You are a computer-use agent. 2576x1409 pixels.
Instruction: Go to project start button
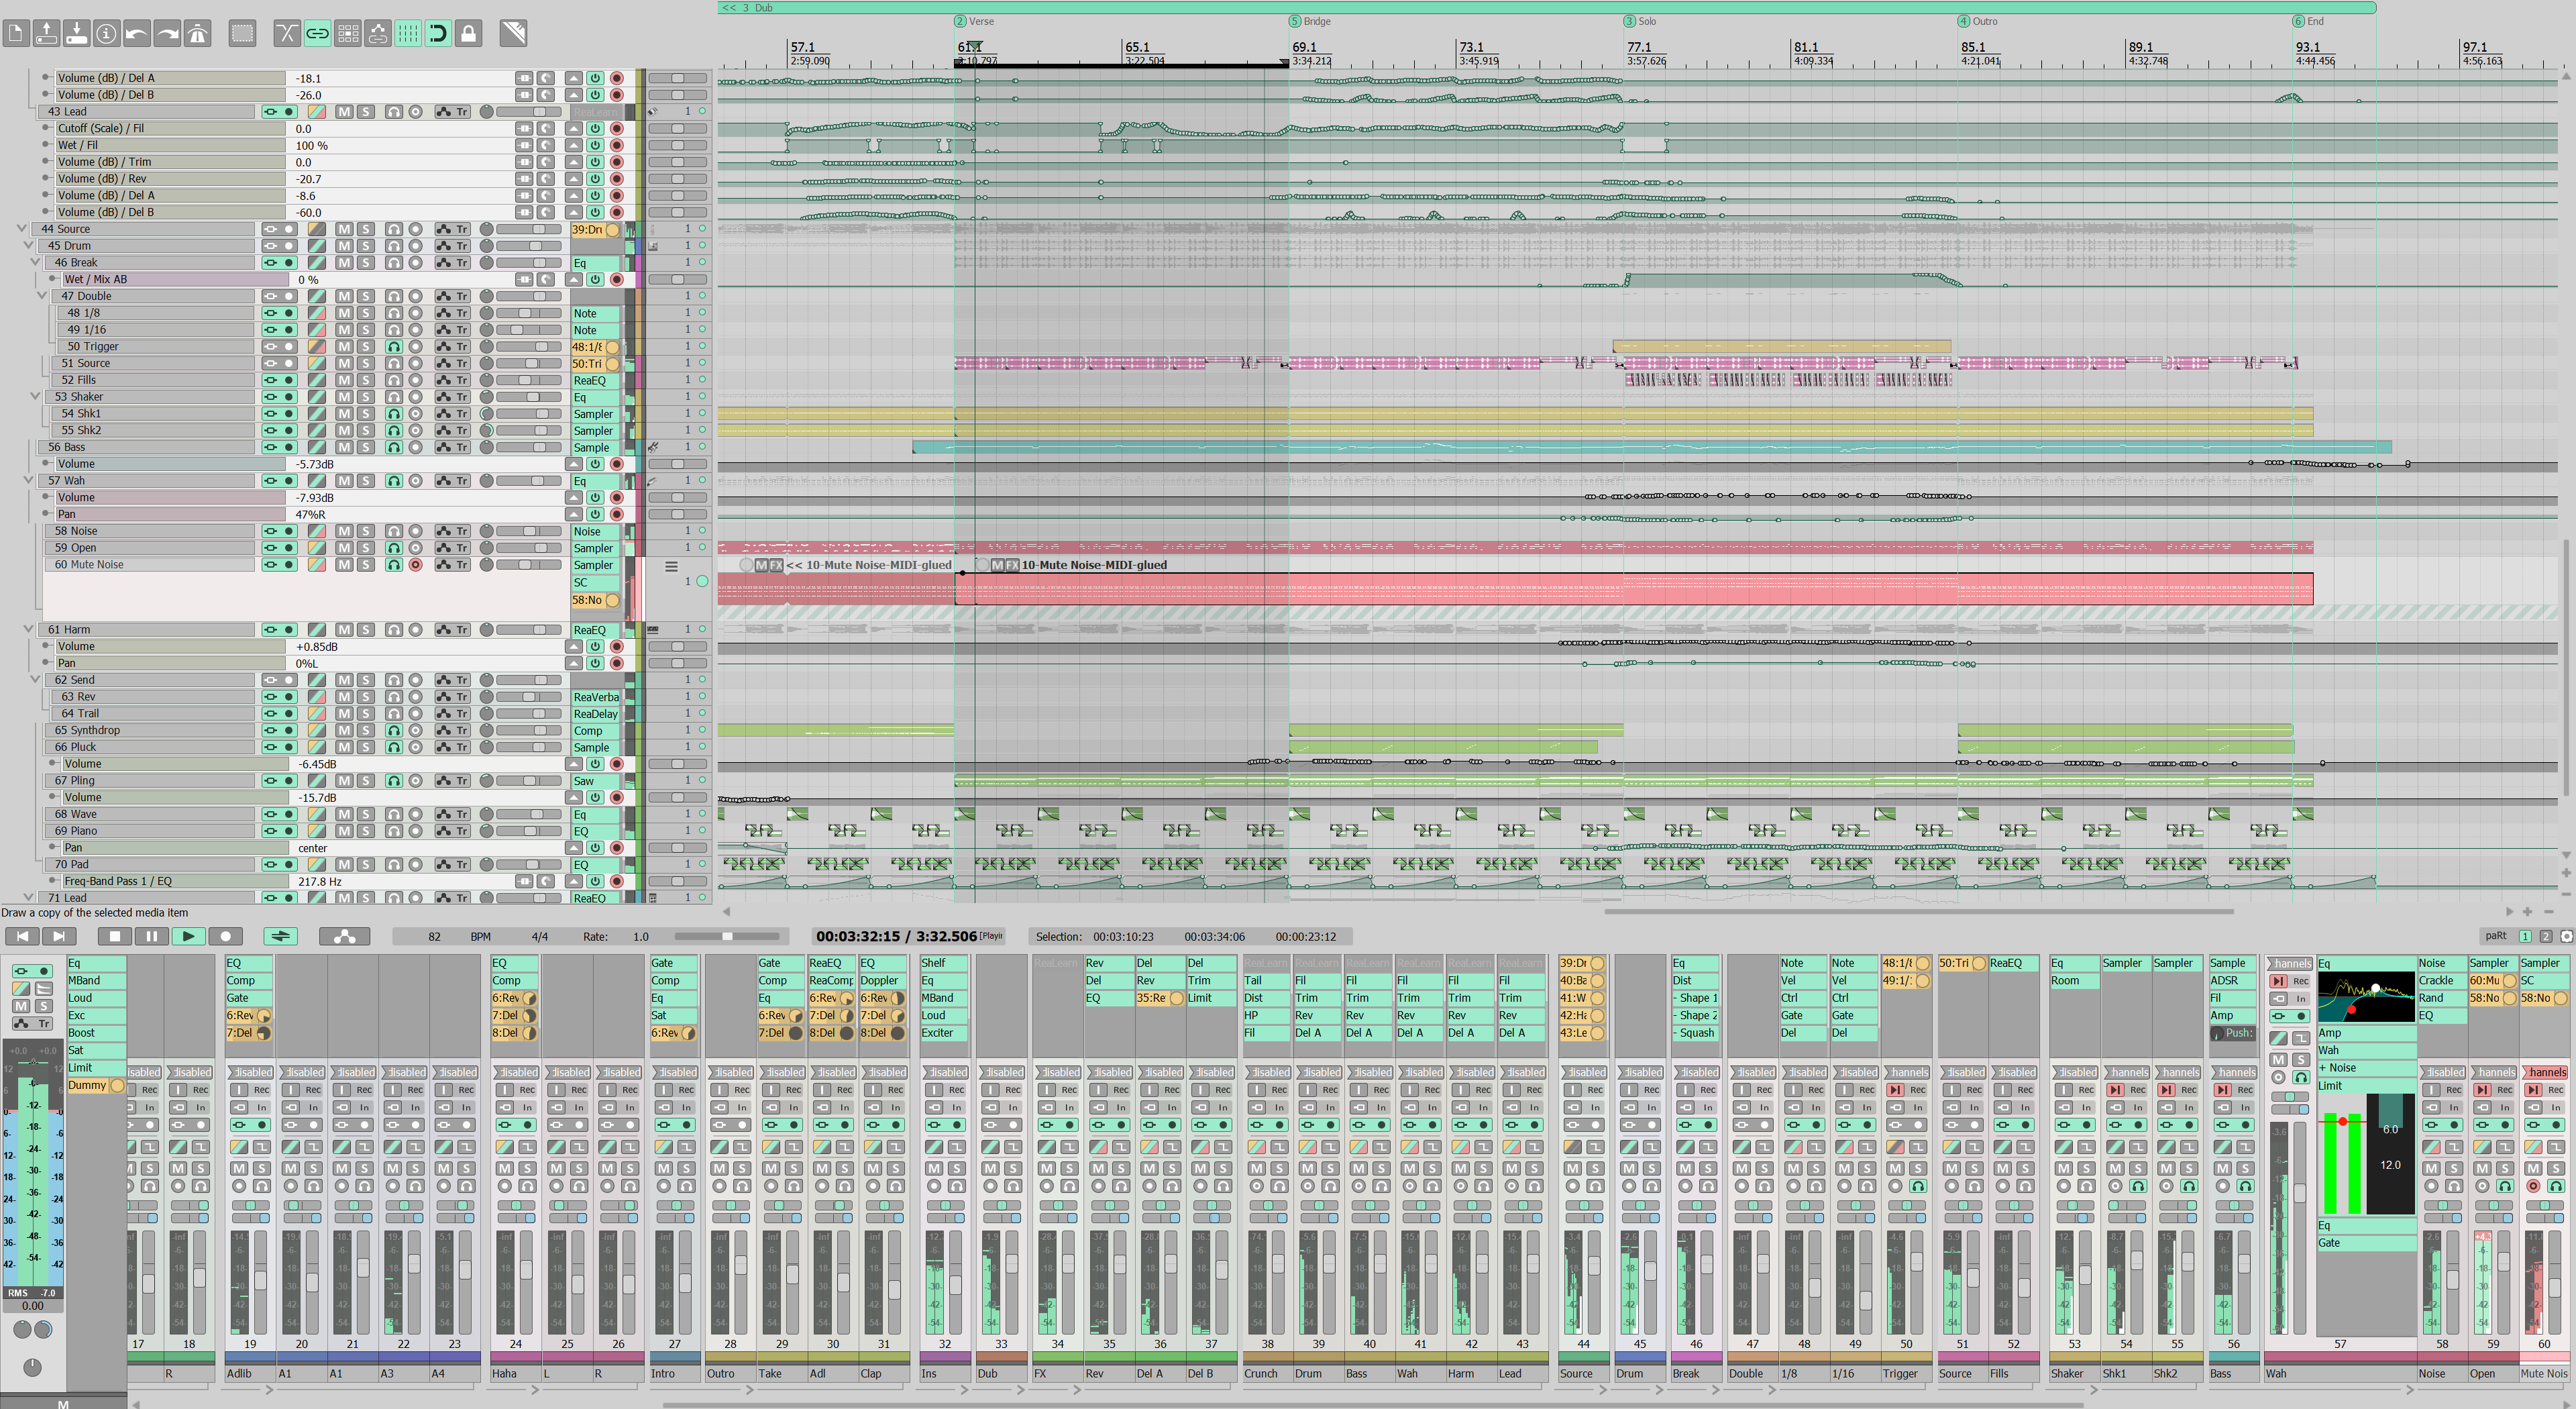point(22,937)
